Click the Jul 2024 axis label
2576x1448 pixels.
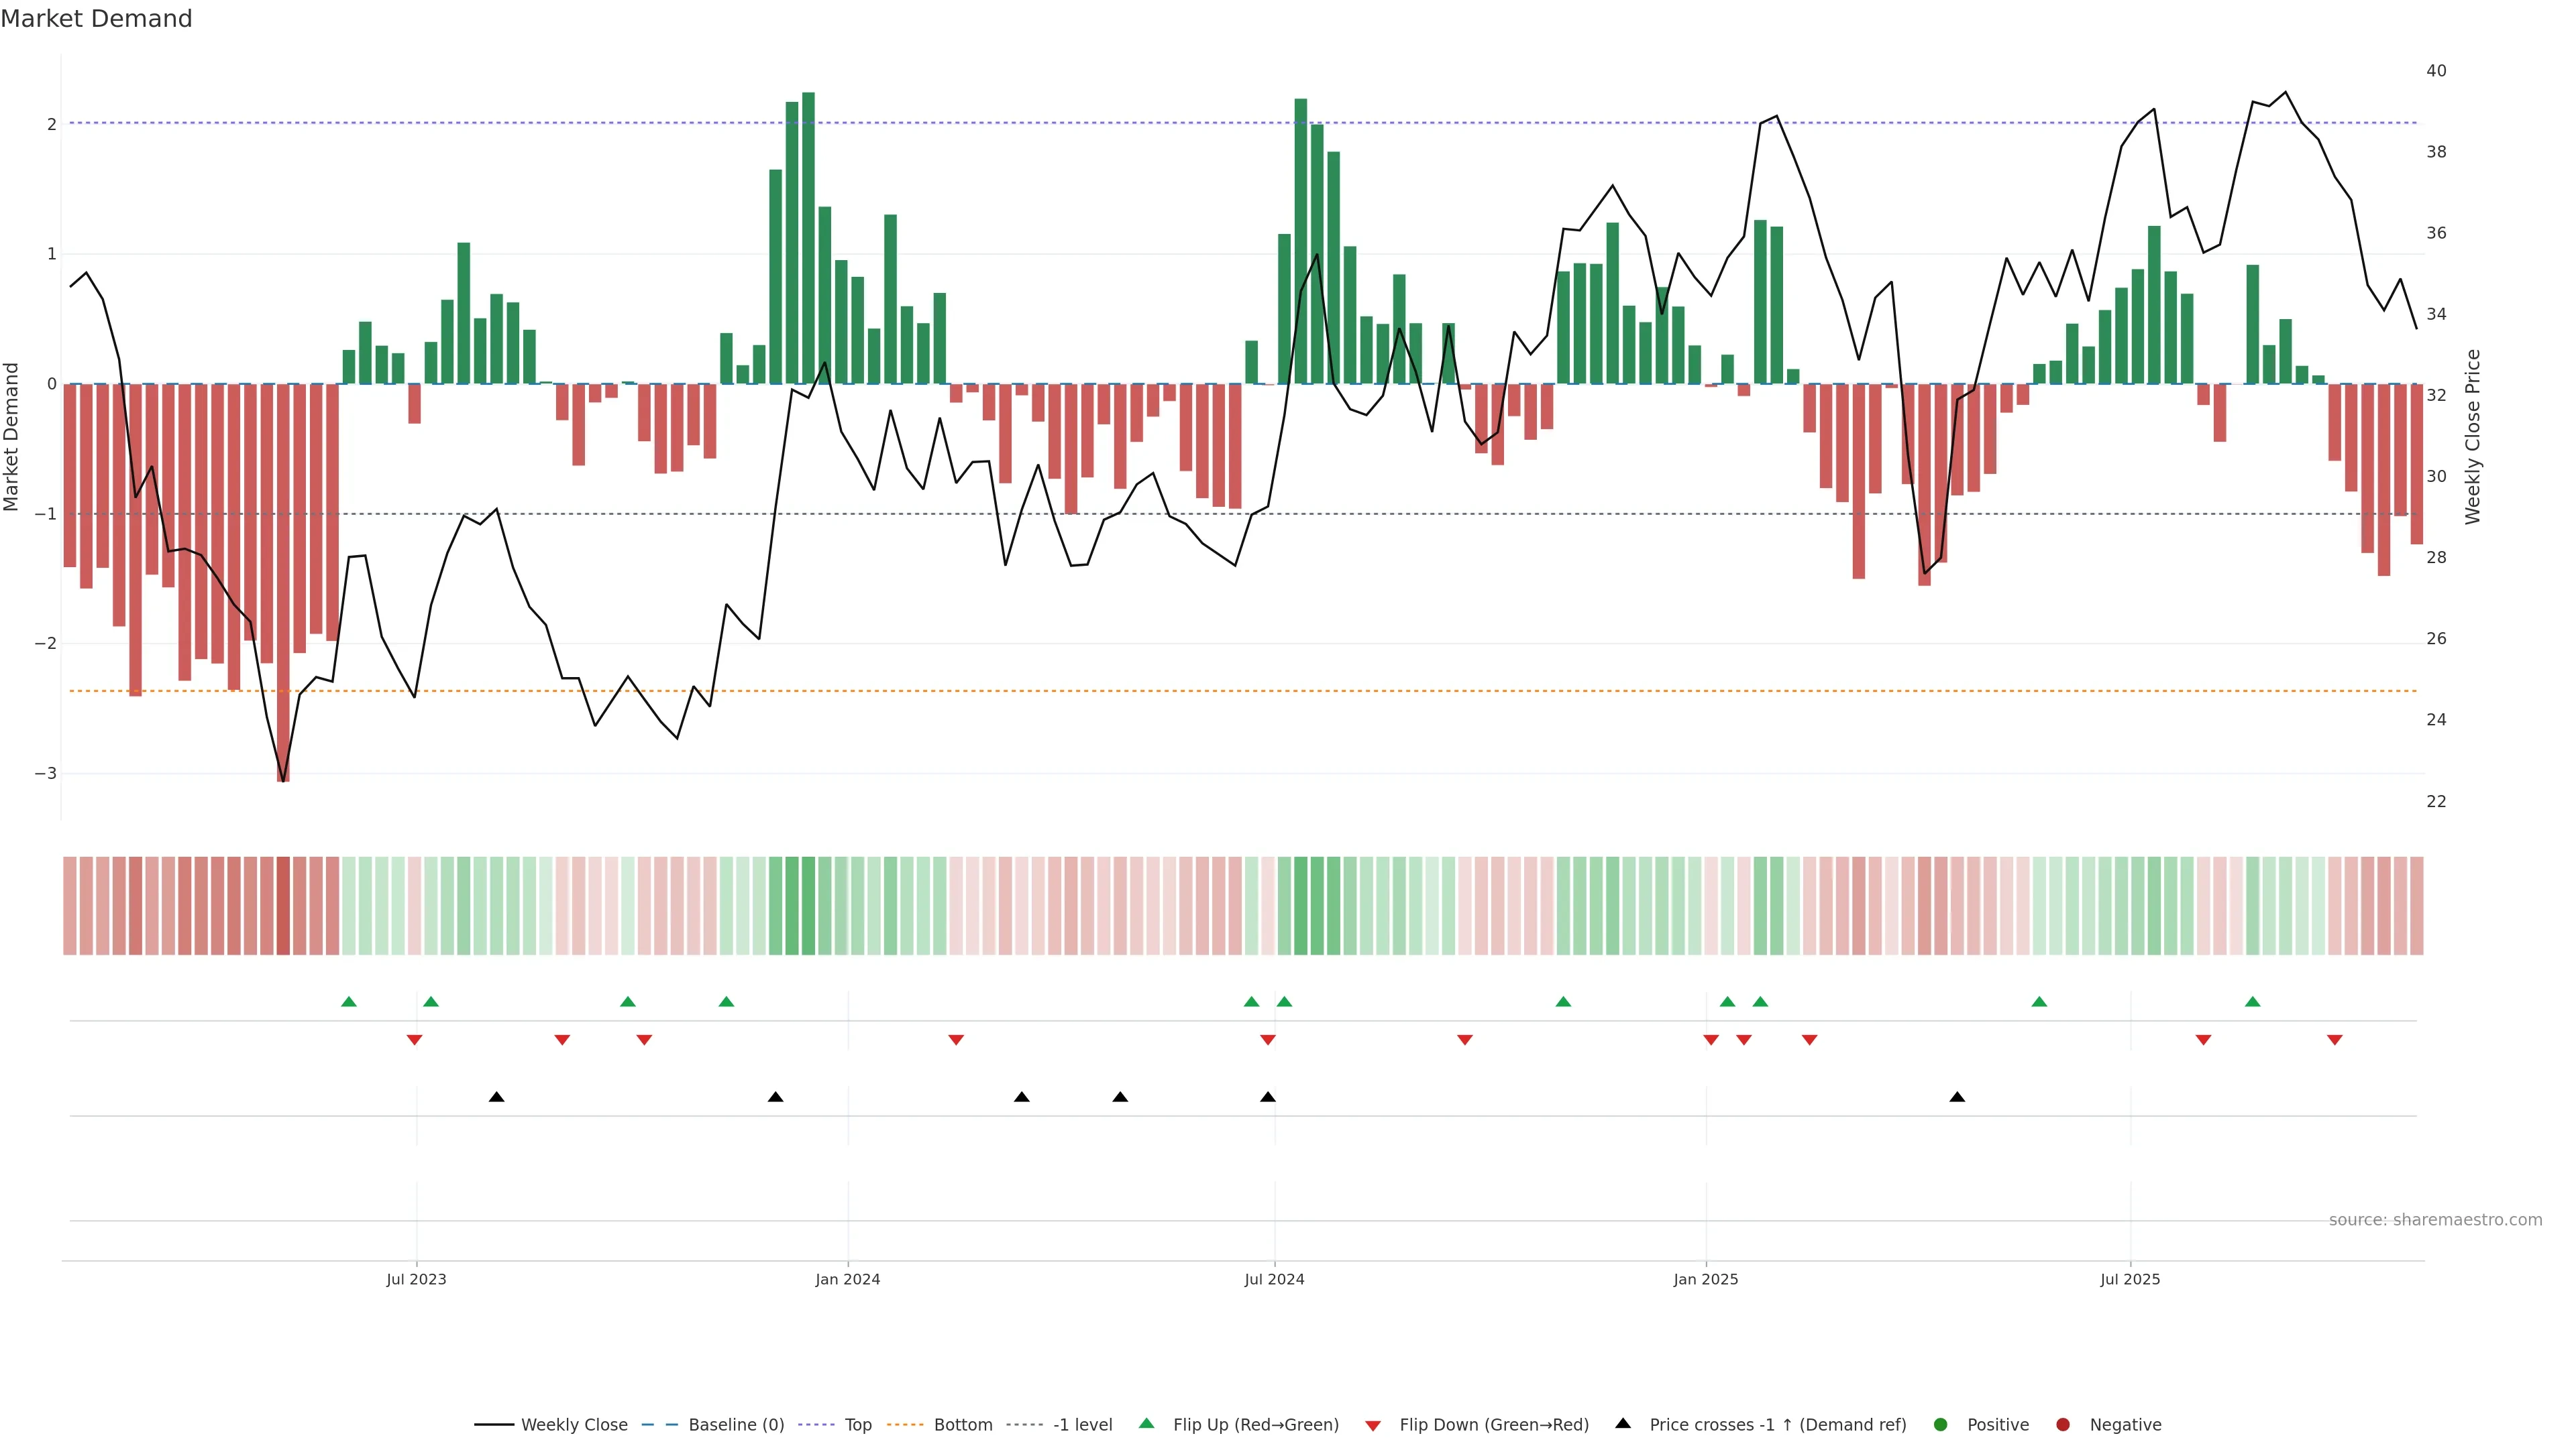(1274, 1279)
